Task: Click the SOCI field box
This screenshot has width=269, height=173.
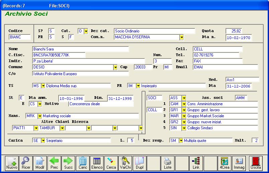Action: [x=154, y=98]
